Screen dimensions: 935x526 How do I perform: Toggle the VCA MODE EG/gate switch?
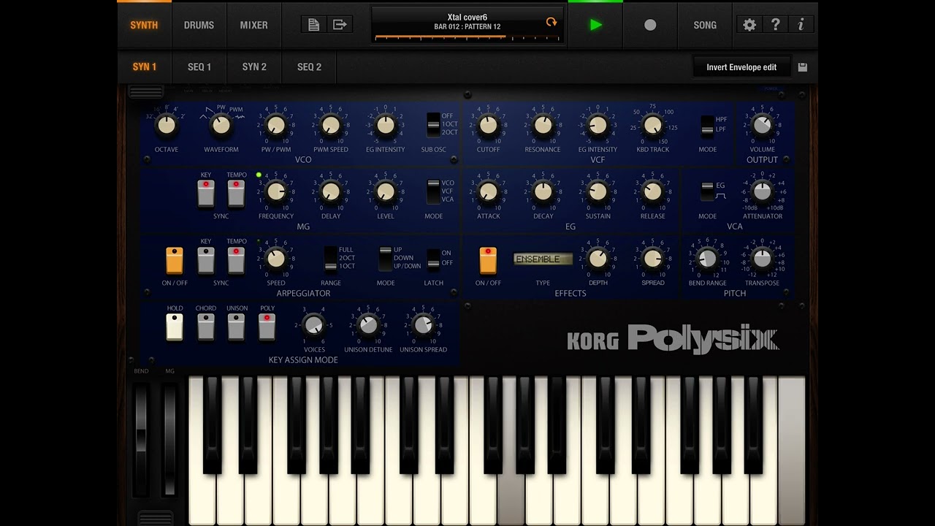pos(707,191)
